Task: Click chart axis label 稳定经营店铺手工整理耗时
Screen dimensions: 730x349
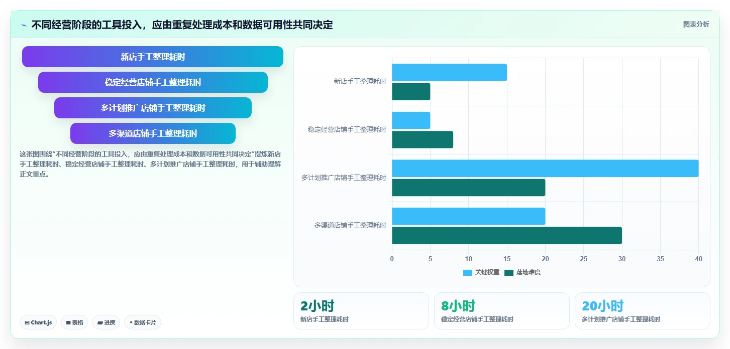Action: point(347,129)
